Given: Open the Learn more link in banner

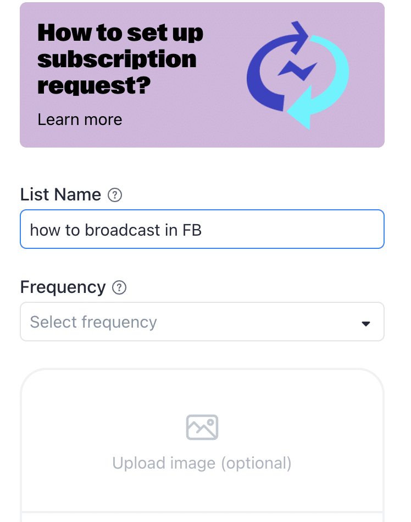Looking at the screenshot, I should point(80,119).
